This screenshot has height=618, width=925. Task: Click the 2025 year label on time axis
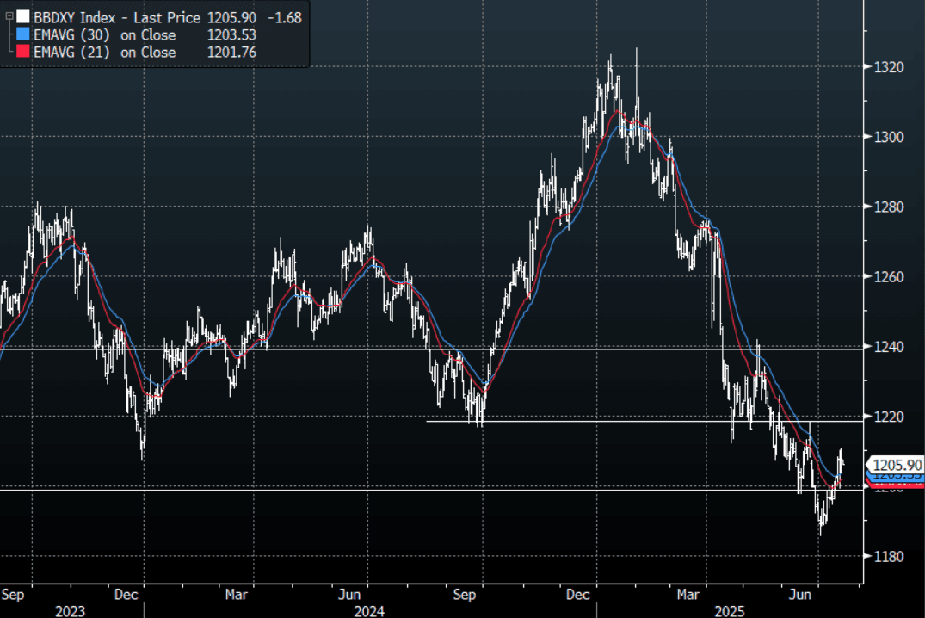731,610
